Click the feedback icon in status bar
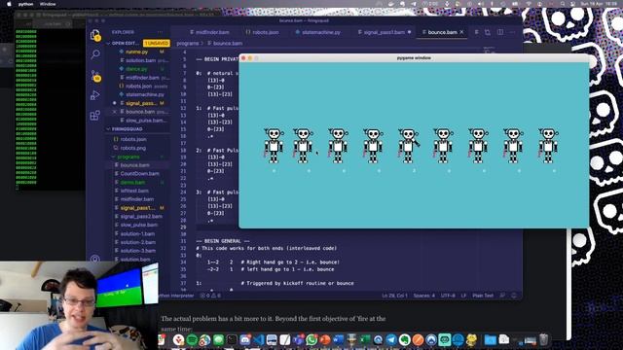The image size is (623, 350). 502,296
